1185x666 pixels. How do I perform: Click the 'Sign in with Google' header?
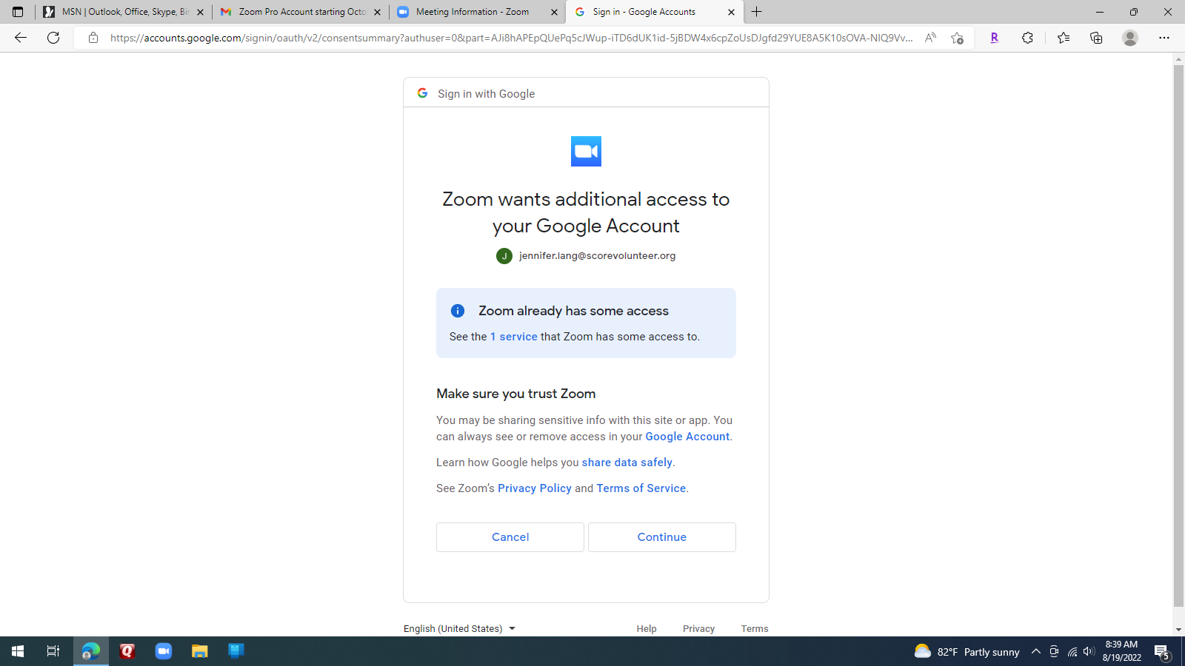click(x=486, y=94)
